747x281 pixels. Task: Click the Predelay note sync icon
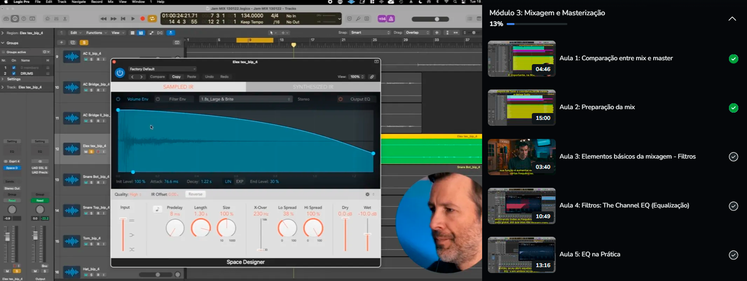[157, 209]
